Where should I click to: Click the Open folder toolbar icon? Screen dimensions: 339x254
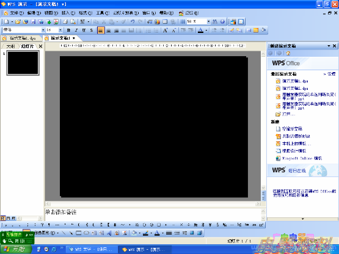[x=18, y=21]
